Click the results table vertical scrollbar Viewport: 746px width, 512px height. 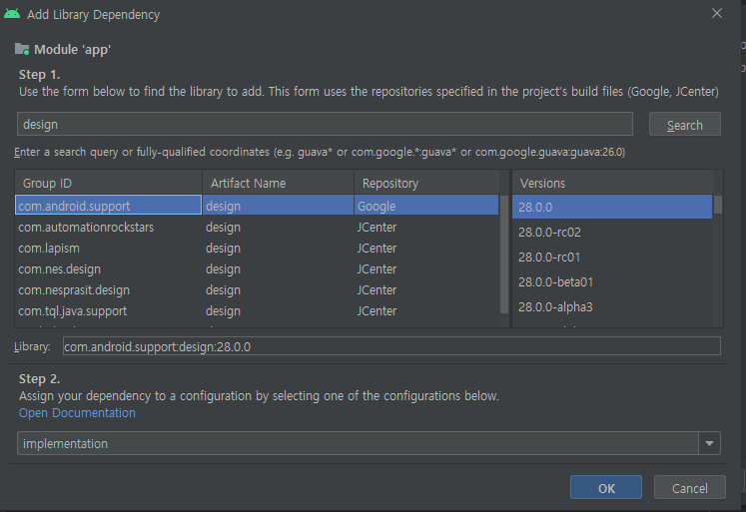[504, 255]
